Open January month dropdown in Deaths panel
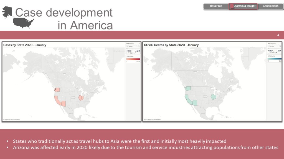The height and width of the screenshot is (159, 284). click(274, 46)
